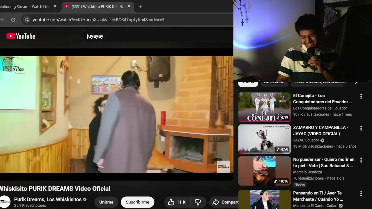Open Purik Dreams channel avatar

coord(5,202)
